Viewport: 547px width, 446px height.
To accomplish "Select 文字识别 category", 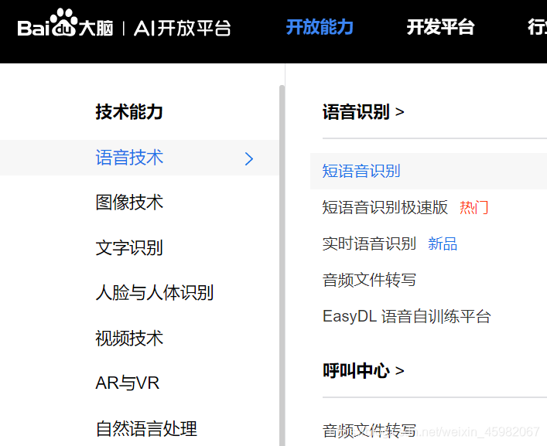I will (x=129, y=248).
